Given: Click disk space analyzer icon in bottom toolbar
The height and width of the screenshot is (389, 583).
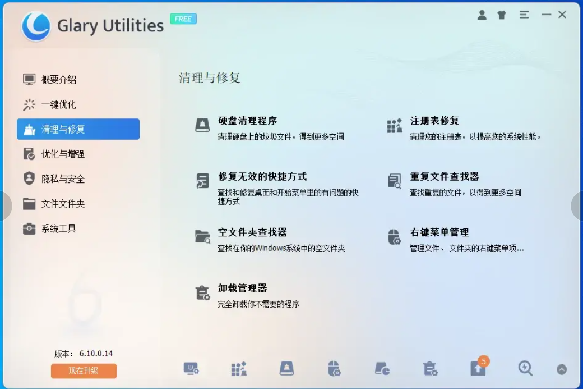Looking at the screenshot, I should coord(382,369).
